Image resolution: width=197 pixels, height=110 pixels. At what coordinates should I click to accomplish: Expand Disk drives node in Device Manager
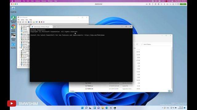tap(20, 33)
